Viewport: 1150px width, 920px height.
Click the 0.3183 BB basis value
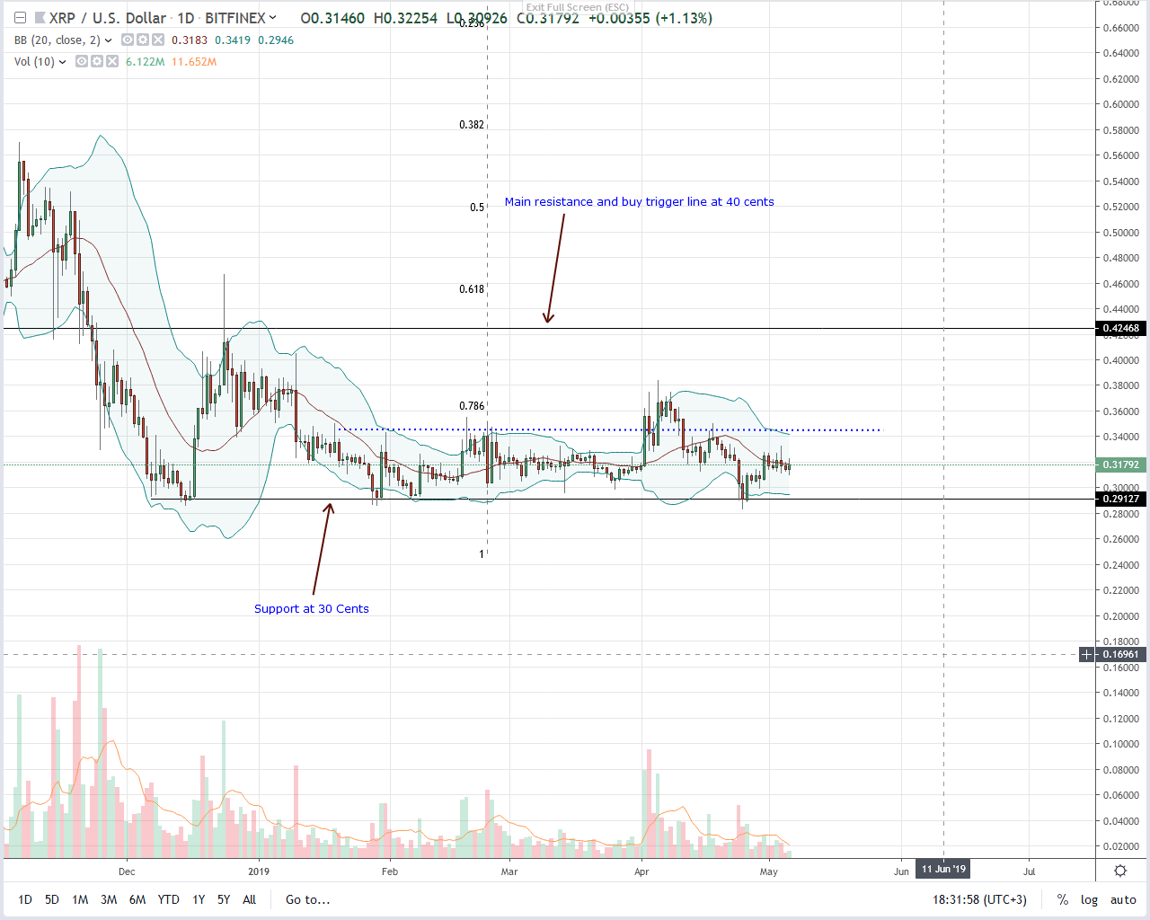(190, 40)
